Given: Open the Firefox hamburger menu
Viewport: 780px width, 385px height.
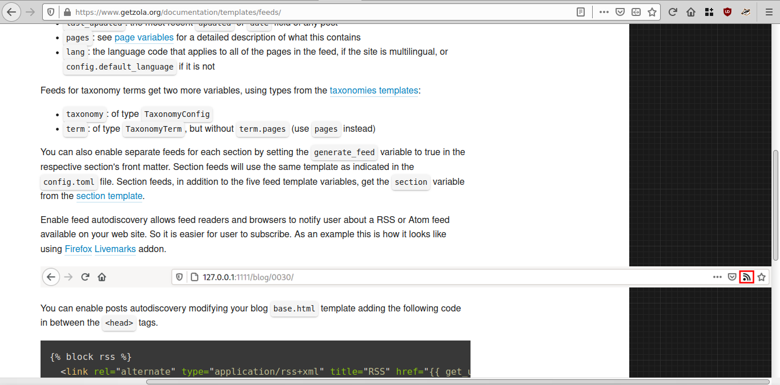Looking at the screenshot, I should tap(769, 11).
